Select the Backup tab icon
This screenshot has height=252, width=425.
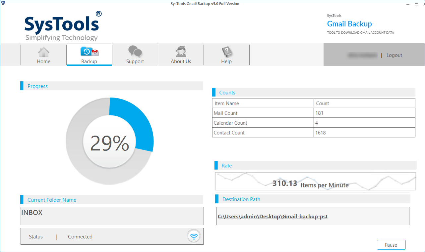tap(90, 52)
